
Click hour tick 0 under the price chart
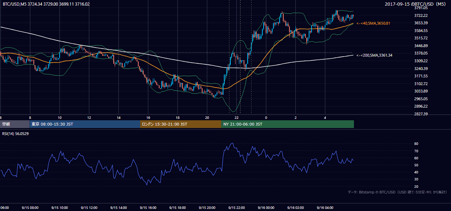tap(266, 118)
